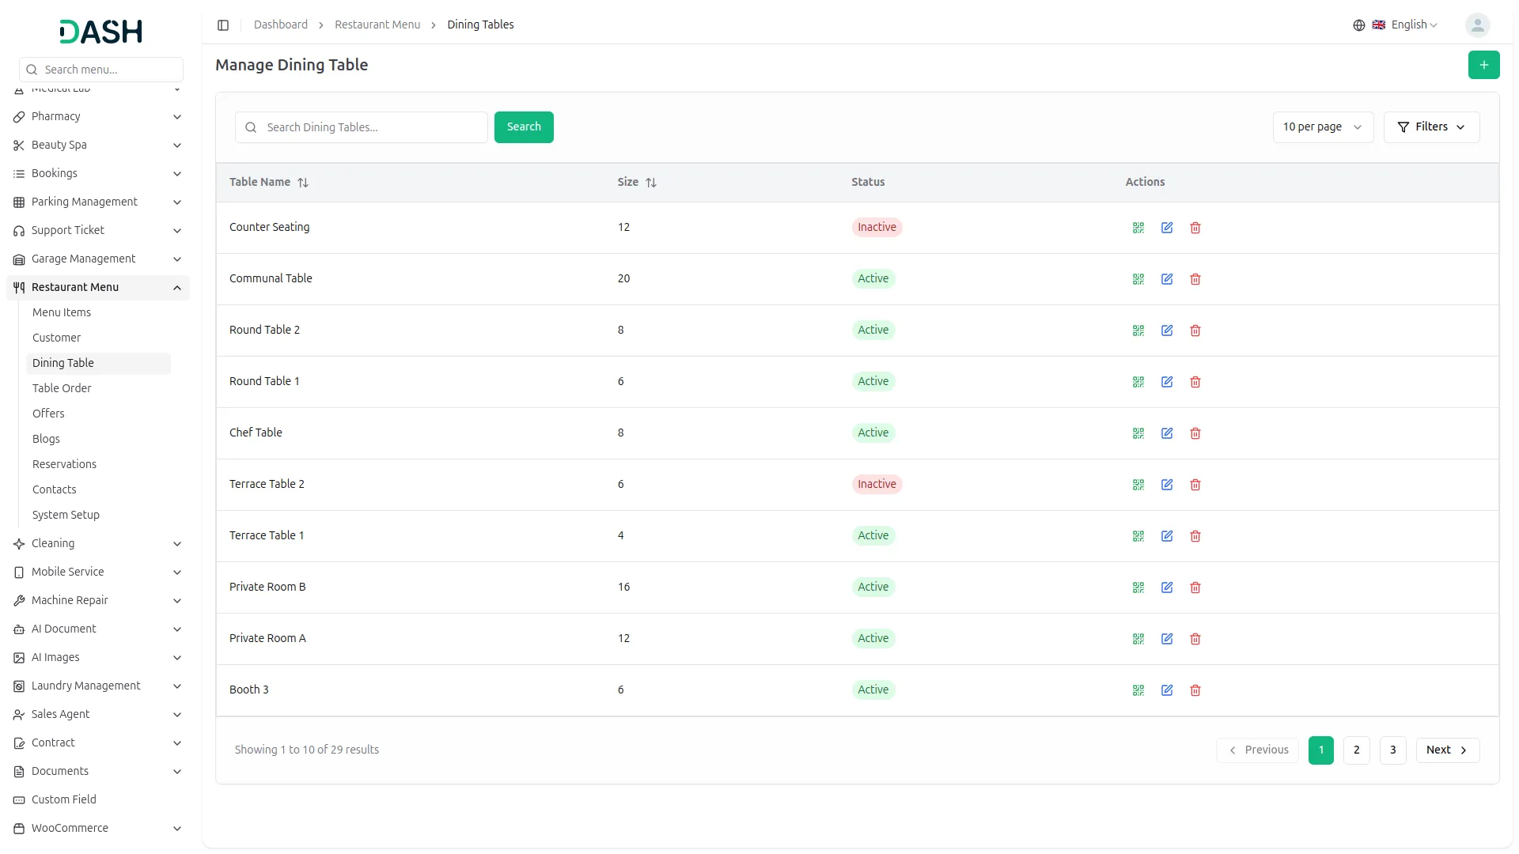Image resolution: width=1519 pixels, height=854 pixels.
Task: Click QR code icon for Counter Seating
Action: [x=1138, y=228]
